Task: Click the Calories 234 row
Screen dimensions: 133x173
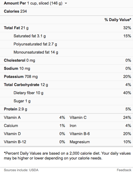Action: (67, 11)
